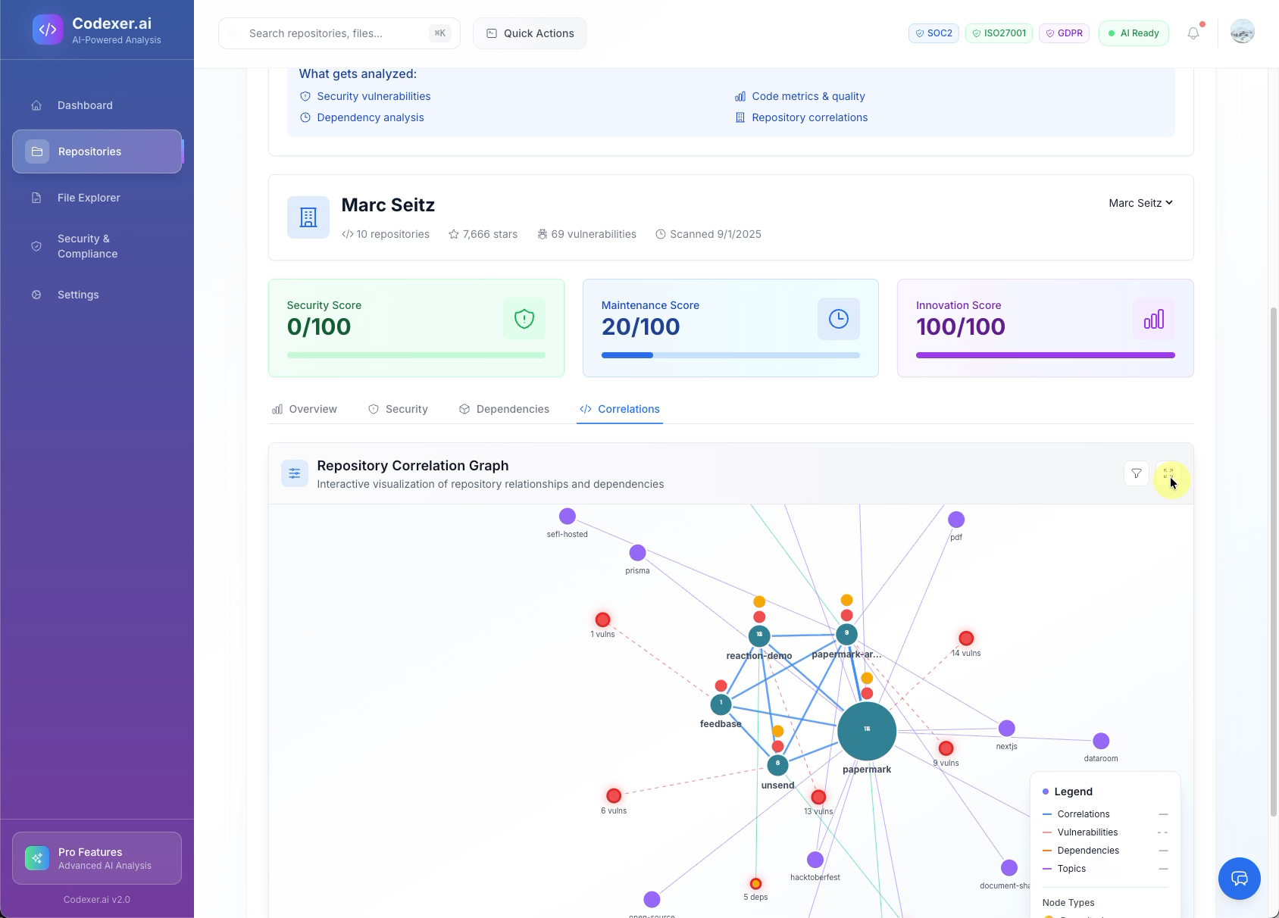Open Security & Compliance from the sidebar

click(x=36, y=246)
